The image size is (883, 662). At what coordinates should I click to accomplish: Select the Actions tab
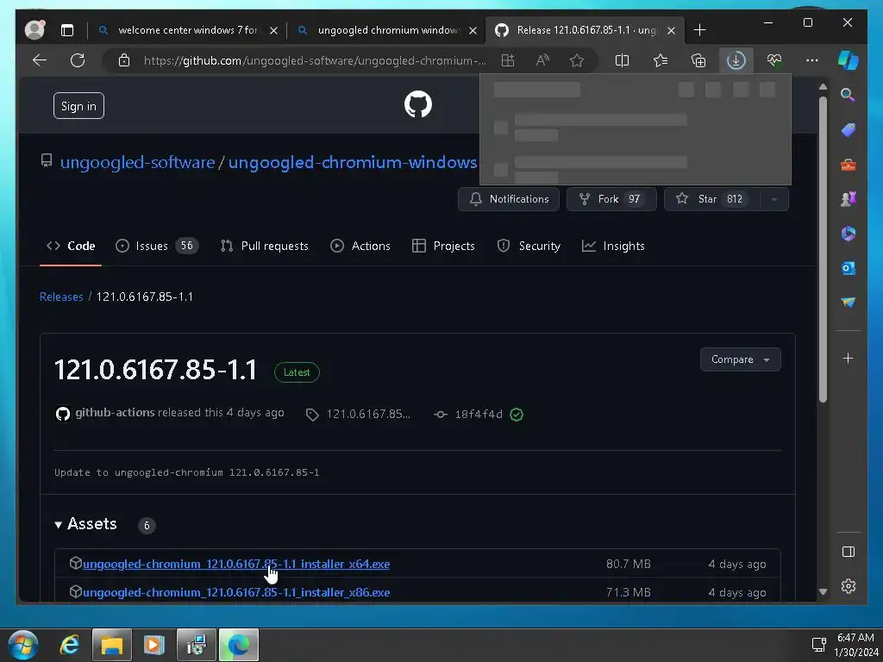pos(360,246)
